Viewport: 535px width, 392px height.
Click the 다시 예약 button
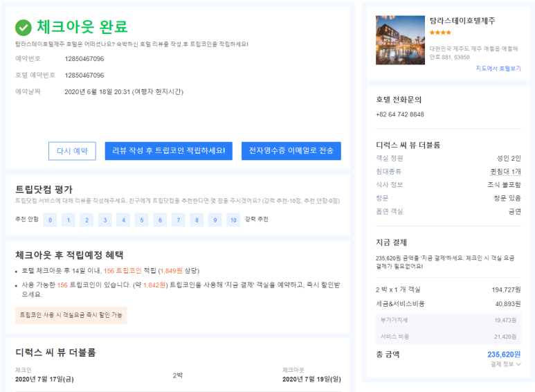point(72,151)
